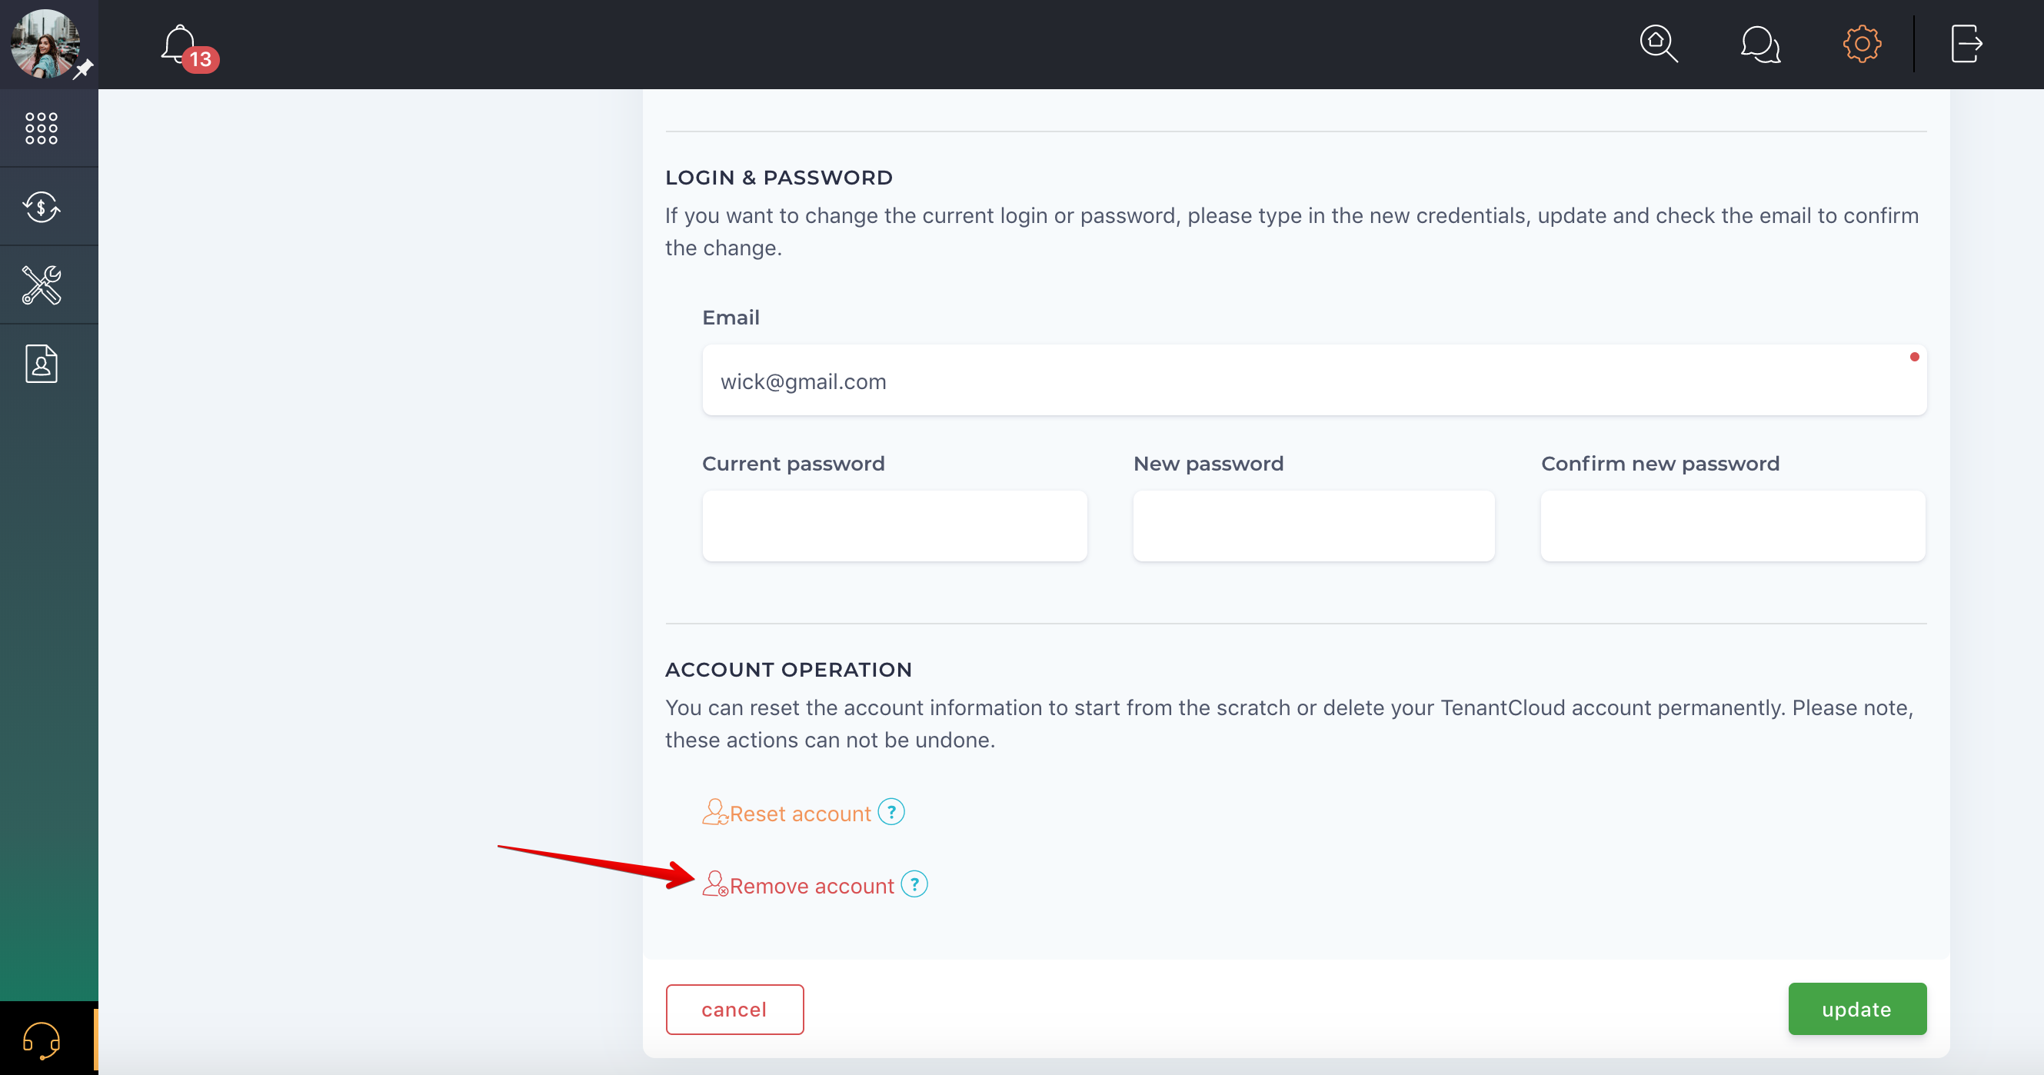The height and width of the screenshot is (1075, 2044).
Task: Click the user profile avatar
Action: (45, 43)
